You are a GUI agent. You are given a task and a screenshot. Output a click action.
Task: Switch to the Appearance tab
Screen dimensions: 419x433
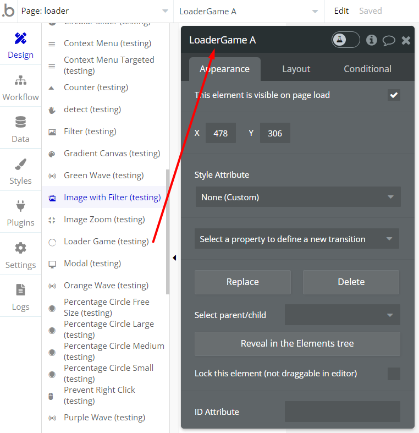tap(225, 69)
